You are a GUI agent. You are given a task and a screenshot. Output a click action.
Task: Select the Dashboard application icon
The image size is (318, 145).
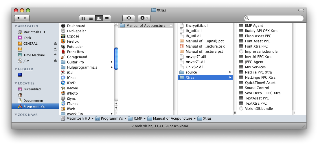(63, 26)
